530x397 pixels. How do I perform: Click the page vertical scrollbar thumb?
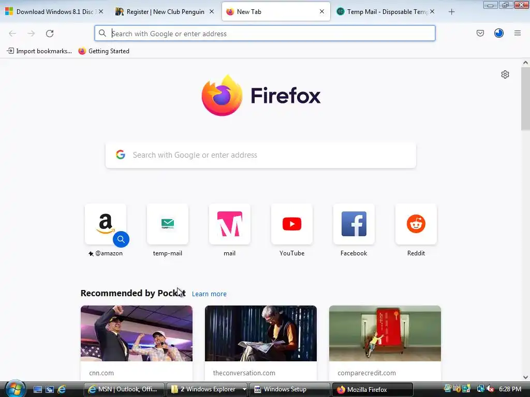point(525,99)
